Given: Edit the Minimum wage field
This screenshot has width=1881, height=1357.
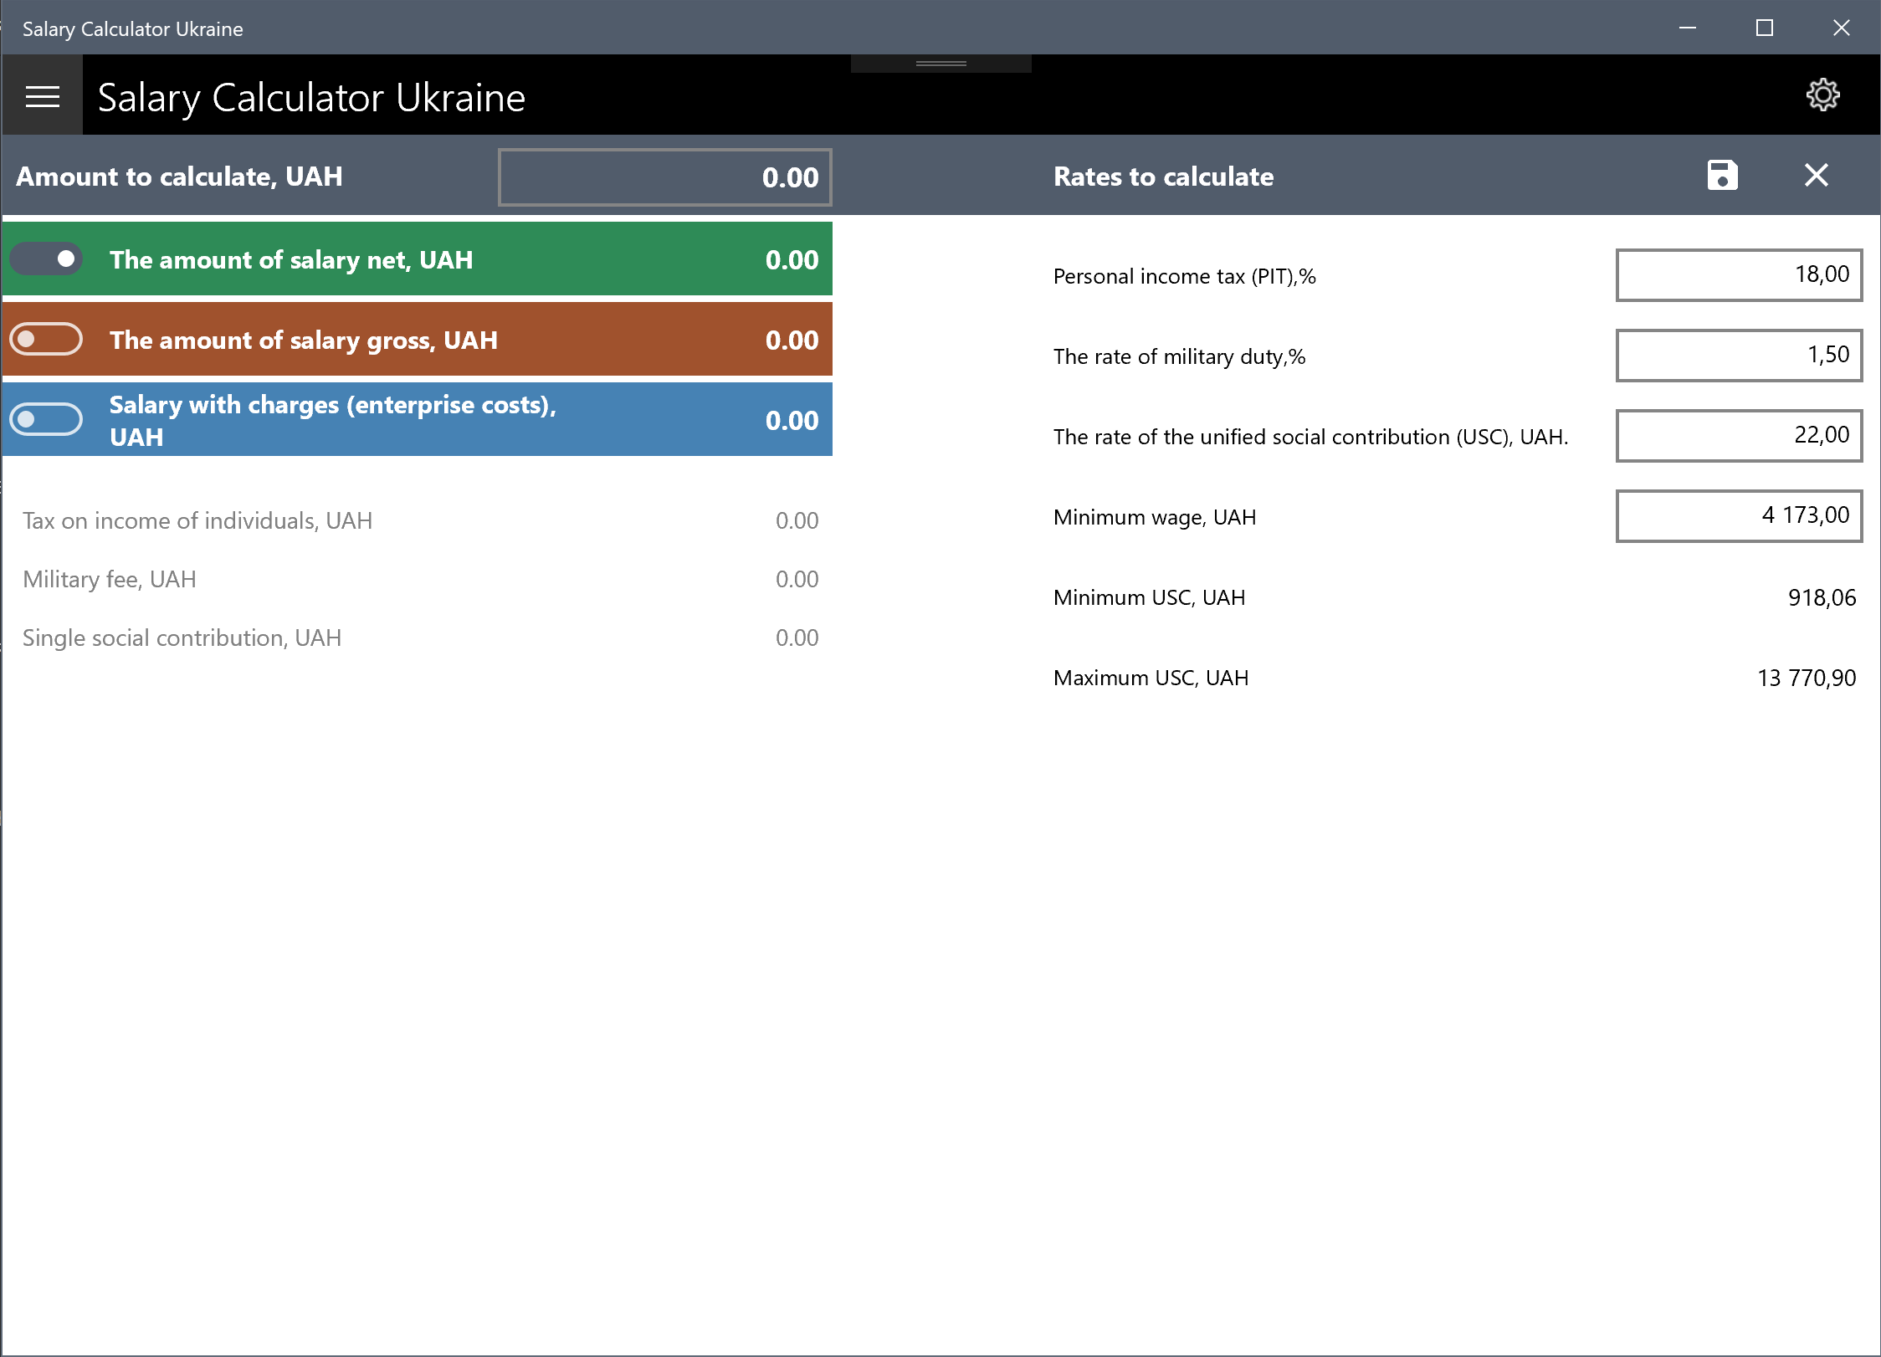Looking at the screenshot, I should click(1738, 516).
